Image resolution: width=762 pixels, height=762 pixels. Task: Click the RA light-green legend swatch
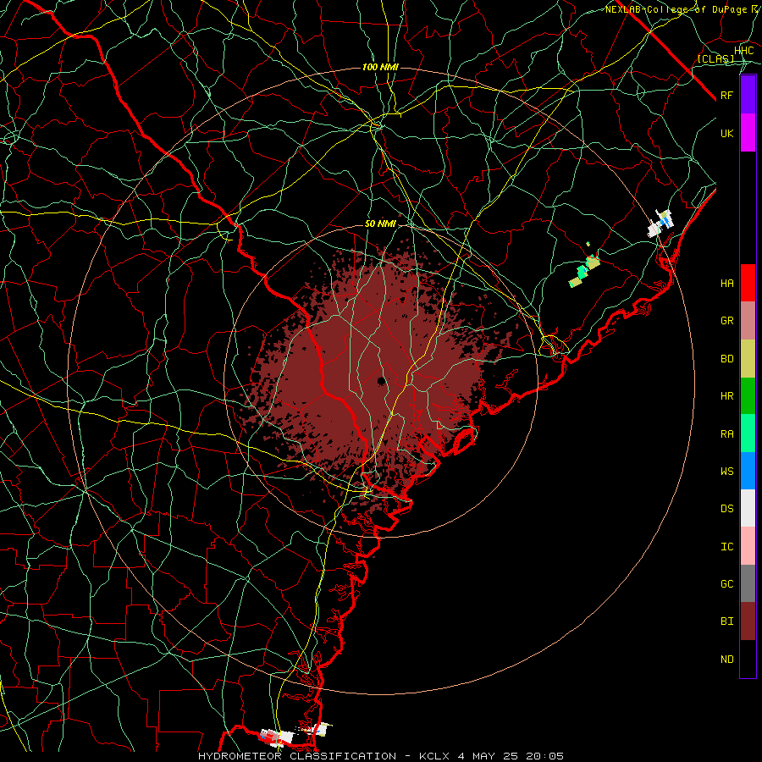(748, 433)
